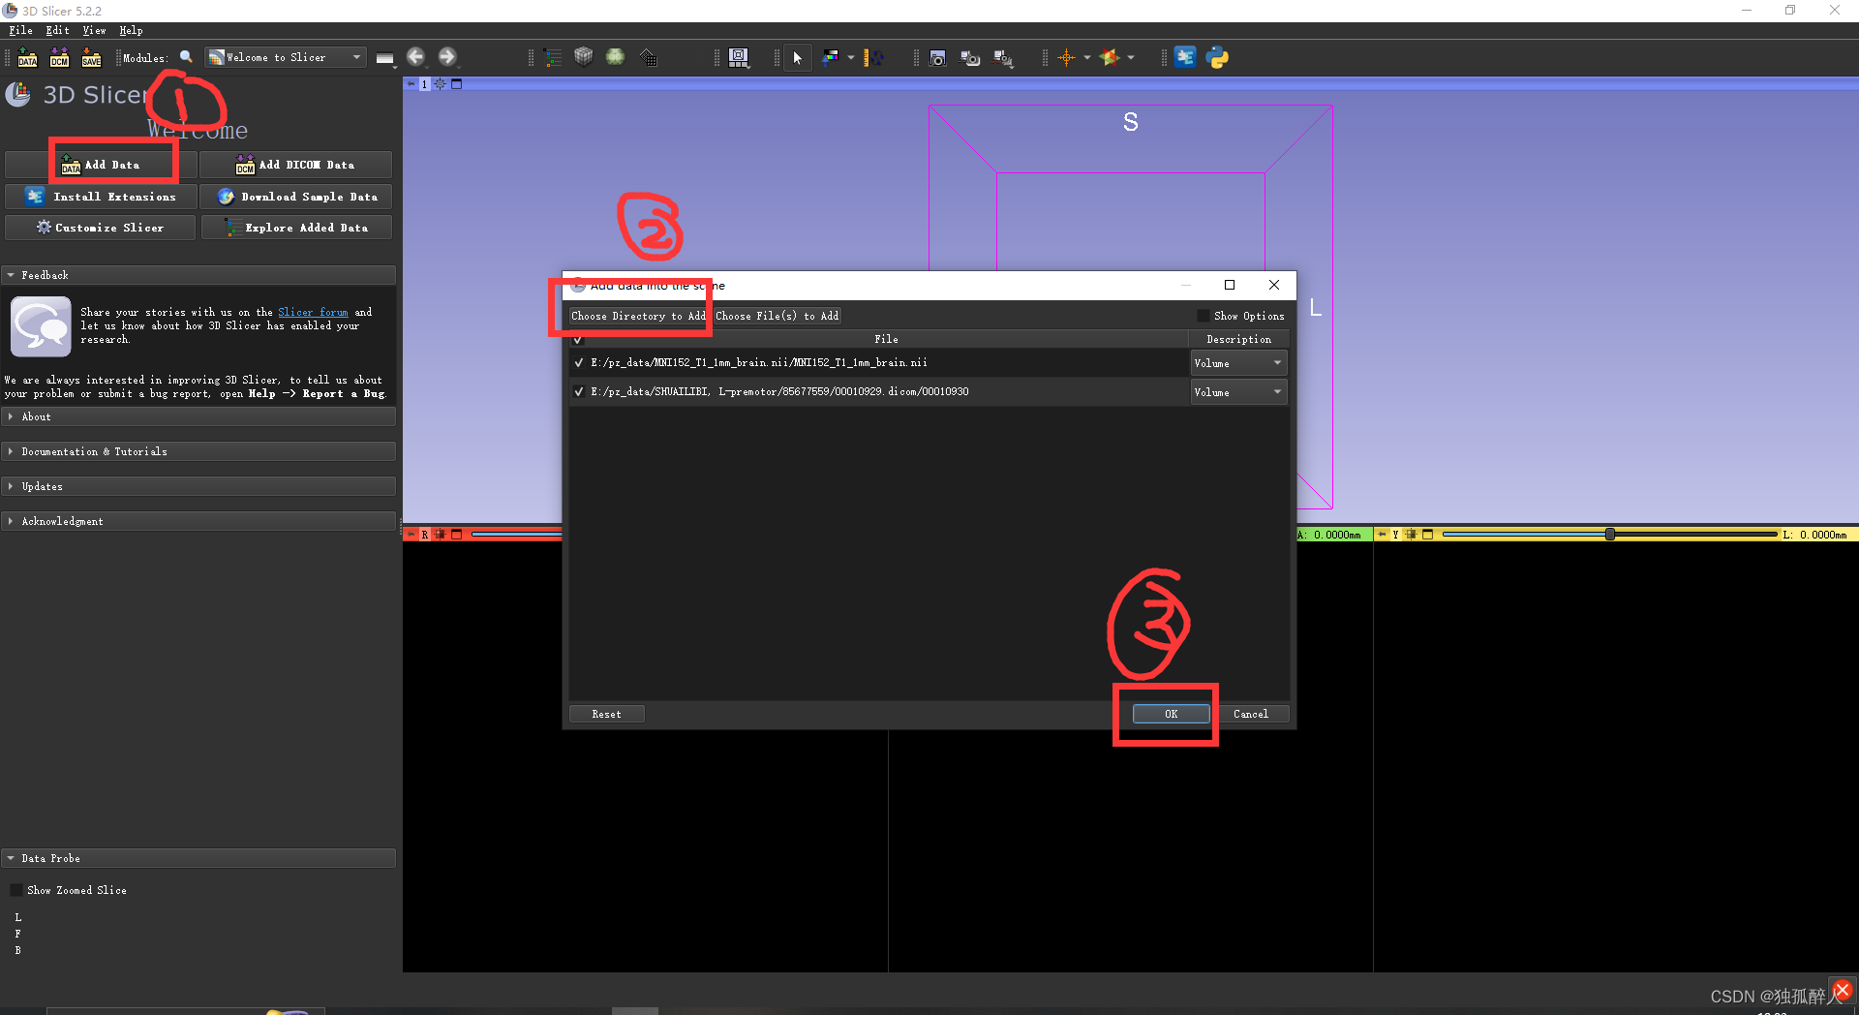Toggle the crosshair toolbar icon
1859x1015 pixels.
pos(1065,57)
